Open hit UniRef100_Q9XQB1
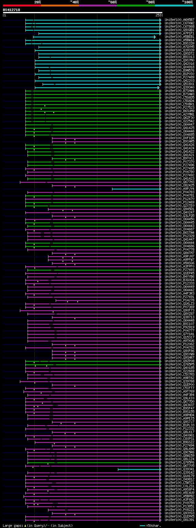The height and width of the screenshot is (528, 196). click(x=179, y=30)
